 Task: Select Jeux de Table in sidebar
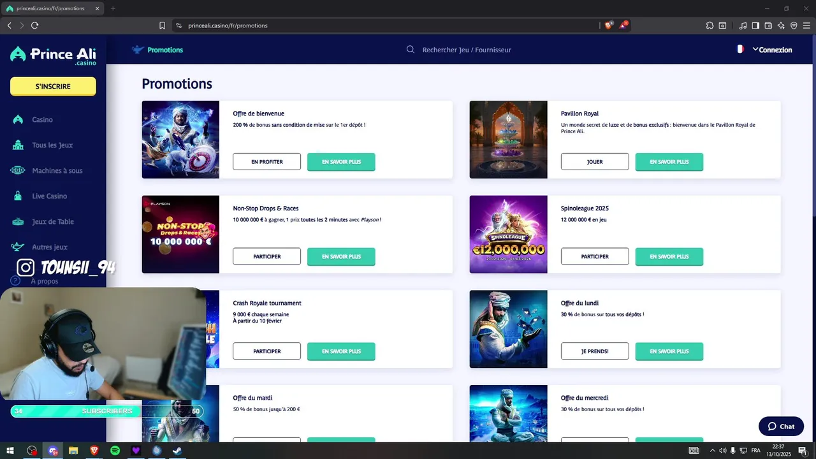[53, 221]
